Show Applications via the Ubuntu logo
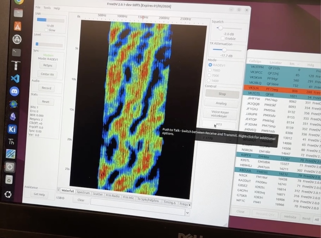The image size is (321, 238). pos(8,194)
